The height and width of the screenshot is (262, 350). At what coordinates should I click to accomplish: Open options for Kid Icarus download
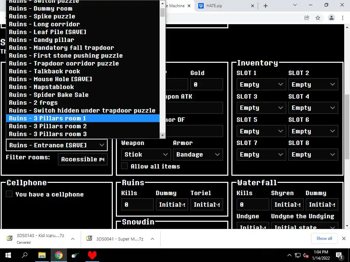coord(72,238)
